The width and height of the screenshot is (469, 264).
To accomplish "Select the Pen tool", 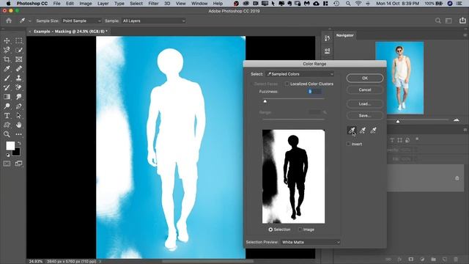I will (18, 106).
